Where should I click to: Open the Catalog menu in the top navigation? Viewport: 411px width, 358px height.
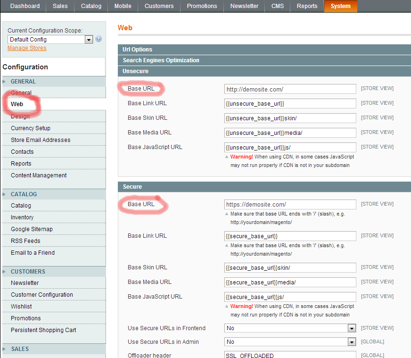91,6
